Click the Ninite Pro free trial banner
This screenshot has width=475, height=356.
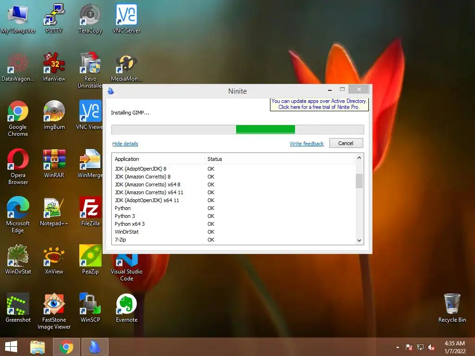[319, 104]
